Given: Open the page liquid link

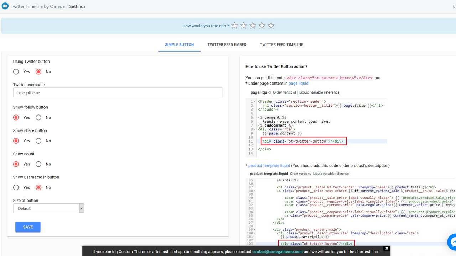Looking at the screenshot, I should 298,84.
